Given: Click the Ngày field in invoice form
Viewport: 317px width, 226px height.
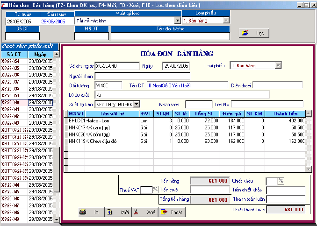Looking at the screenshot, I should [176, 66].
